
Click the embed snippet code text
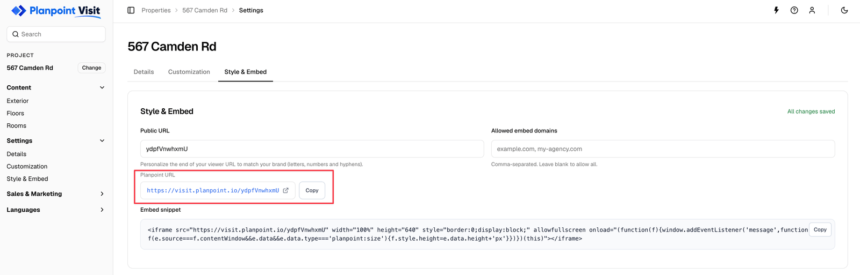click(x=478, y=234)
